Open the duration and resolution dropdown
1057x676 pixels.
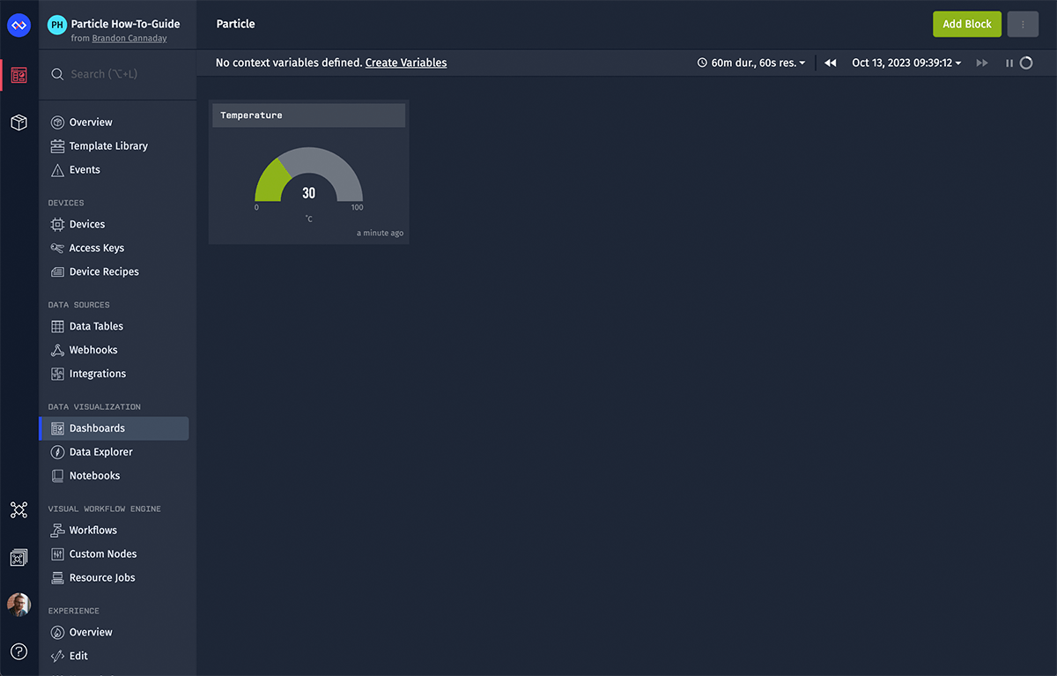click(x=751, y=63)
